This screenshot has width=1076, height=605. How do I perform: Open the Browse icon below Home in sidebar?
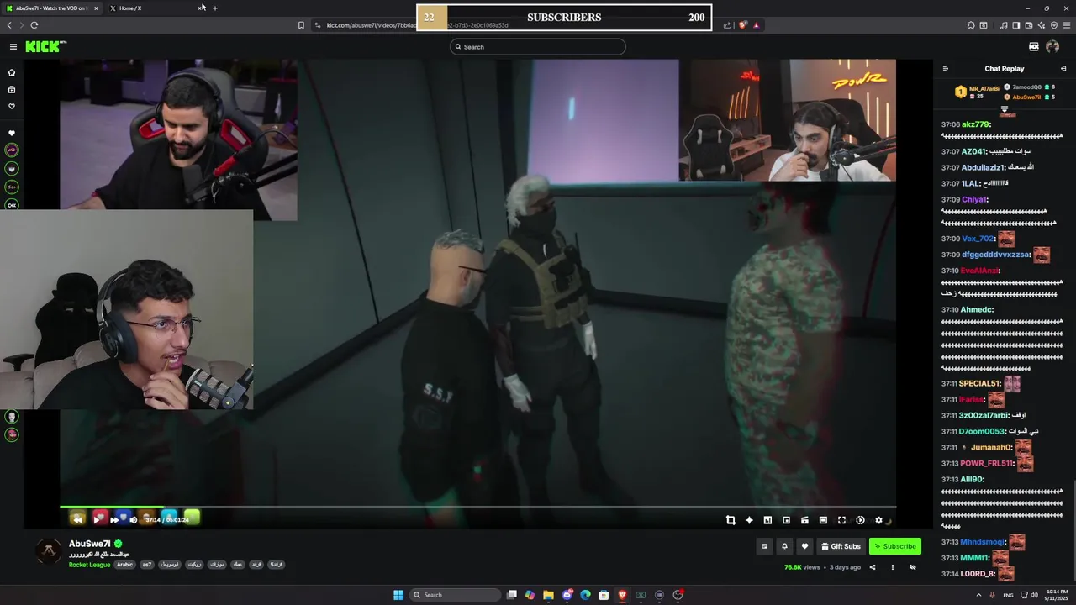[12, 90]
